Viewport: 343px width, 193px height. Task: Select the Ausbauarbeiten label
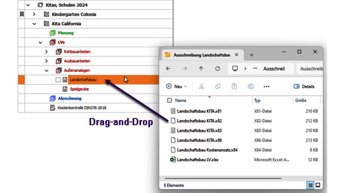point(77,61)
